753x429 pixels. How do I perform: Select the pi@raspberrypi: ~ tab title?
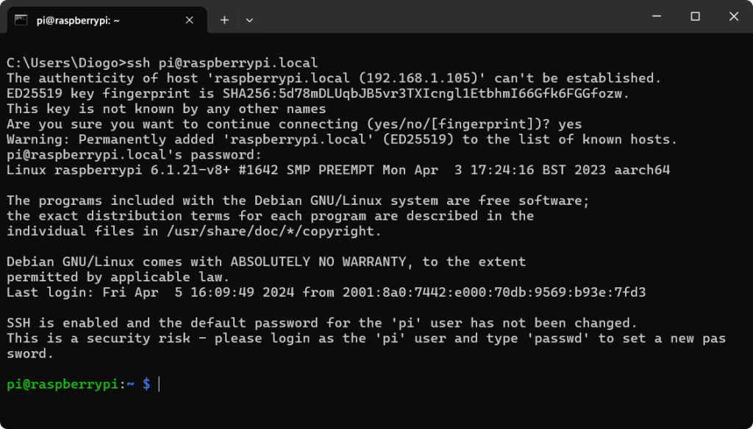pyautogui.click(x=78, y=21)
